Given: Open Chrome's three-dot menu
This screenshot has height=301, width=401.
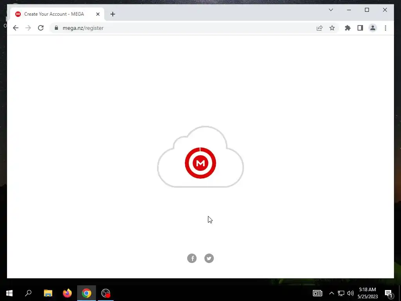Looking at the screenshot, I should click(x=385, y=28).
